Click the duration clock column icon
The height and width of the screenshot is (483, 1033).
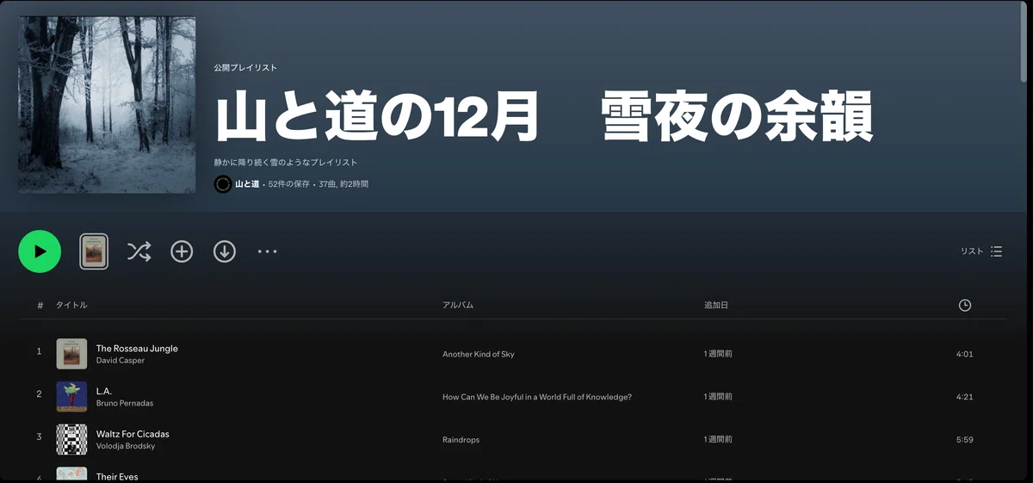[x=965, y=305]
